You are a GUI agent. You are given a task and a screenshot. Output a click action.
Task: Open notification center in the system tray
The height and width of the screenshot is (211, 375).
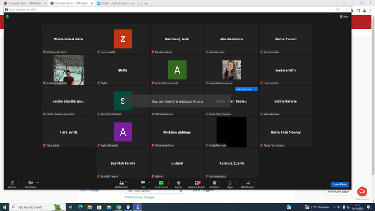click(369, 207)
